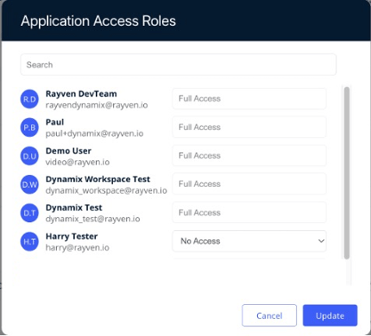Select the D.U avatar for Demo User

(29, 156)
